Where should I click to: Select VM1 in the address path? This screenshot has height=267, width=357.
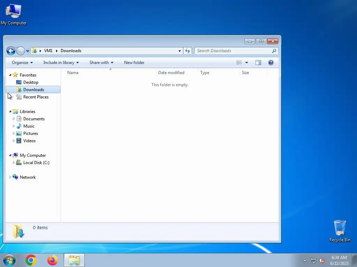click(x=48, y=51)
